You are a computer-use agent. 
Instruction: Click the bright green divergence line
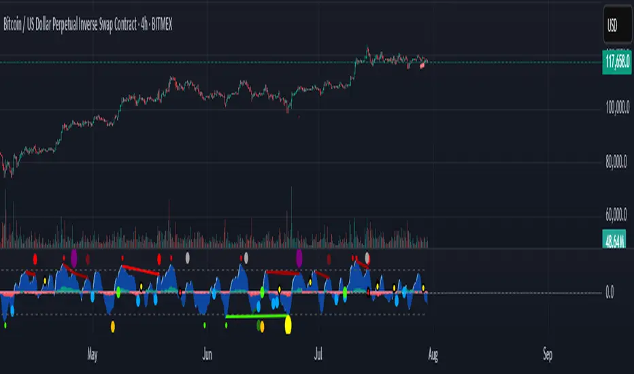256,316
